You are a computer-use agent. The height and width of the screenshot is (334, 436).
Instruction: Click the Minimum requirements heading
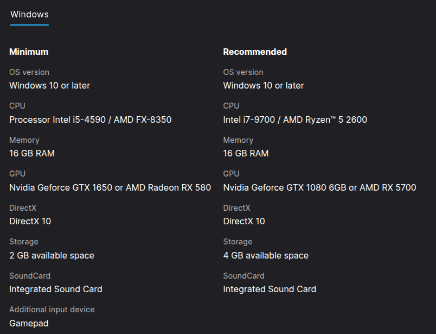tap(29, 52)
